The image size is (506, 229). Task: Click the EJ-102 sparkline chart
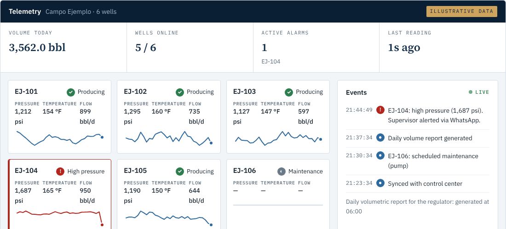point(169,138)
